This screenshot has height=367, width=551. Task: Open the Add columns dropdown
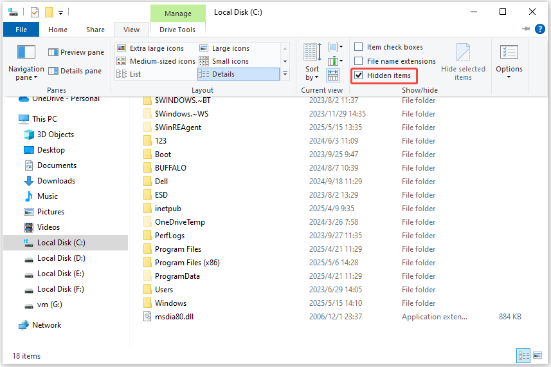335,61
